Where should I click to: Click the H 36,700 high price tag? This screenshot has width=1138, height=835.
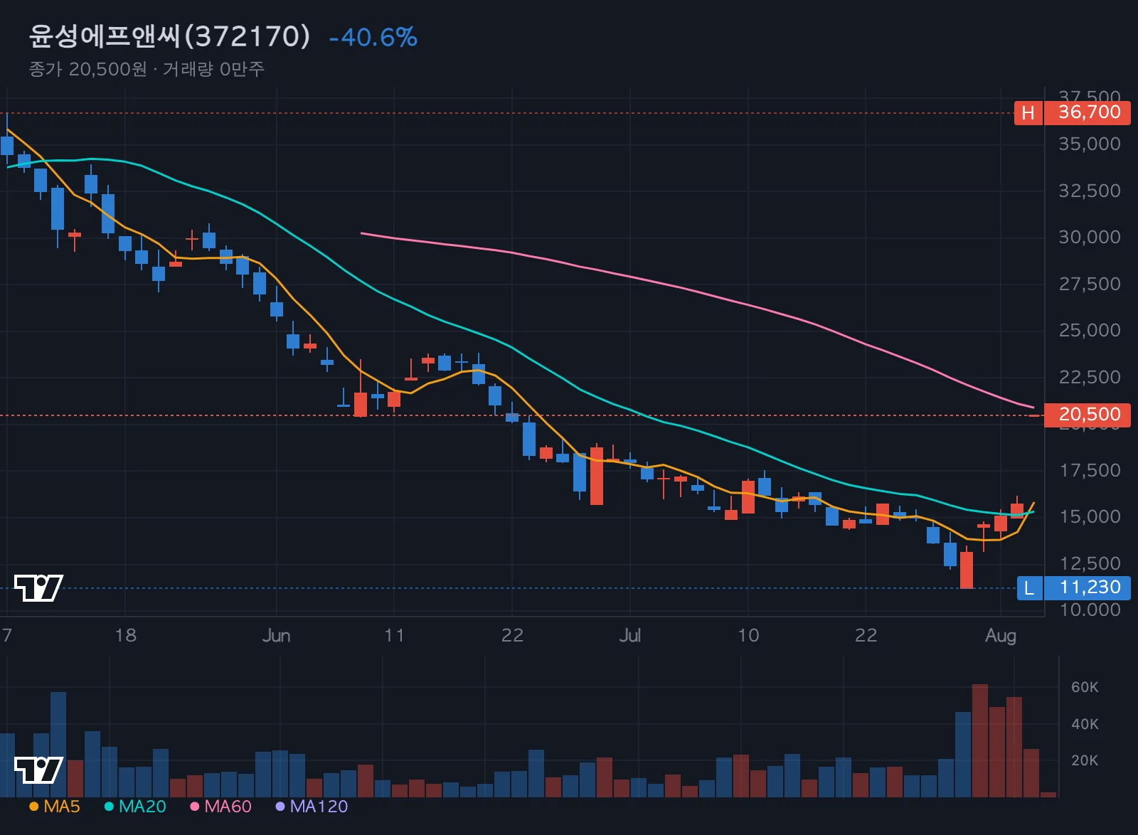pos(1072,112)
